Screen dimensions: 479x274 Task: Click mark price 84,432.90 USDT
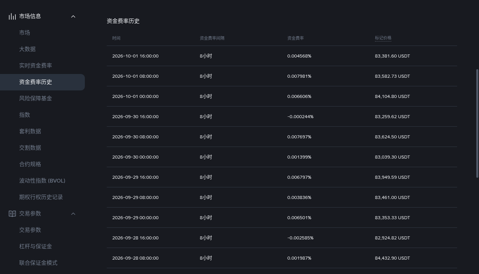pyautogui.click(x=392, y=258)
